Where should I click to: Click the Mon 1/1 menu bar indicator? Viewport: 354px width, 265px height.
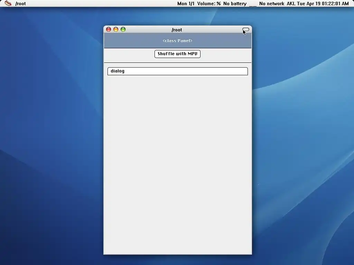point(186,3)
